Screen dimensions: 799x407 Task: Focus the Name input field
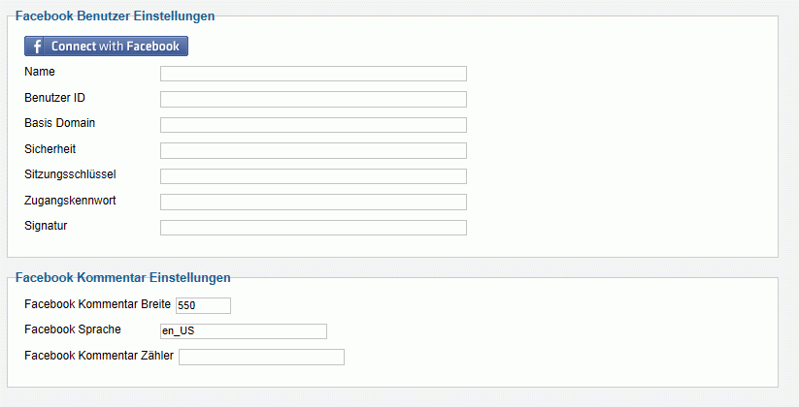[313, 74]
